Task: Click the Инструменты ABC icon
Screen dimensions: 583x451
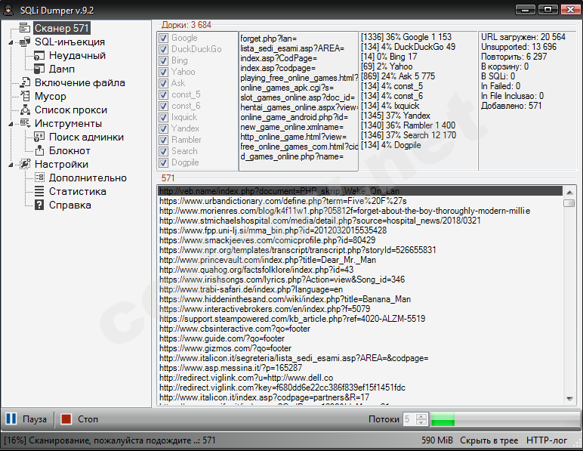Action: pyautogui.click(x=25, y=123)
